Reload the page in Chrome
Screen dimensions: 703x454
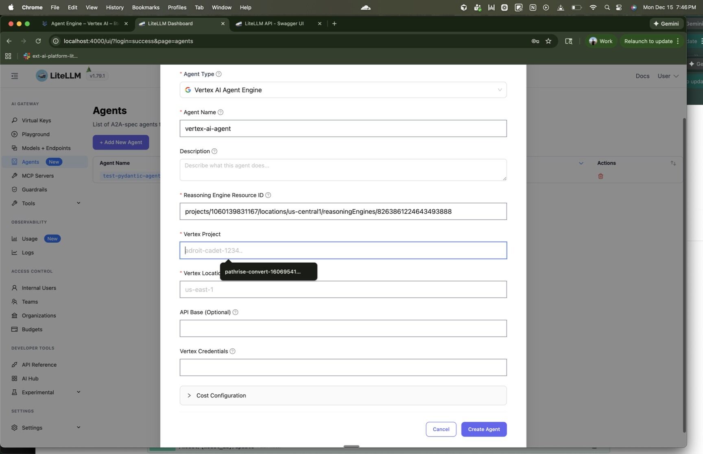(x=38, y=41)
